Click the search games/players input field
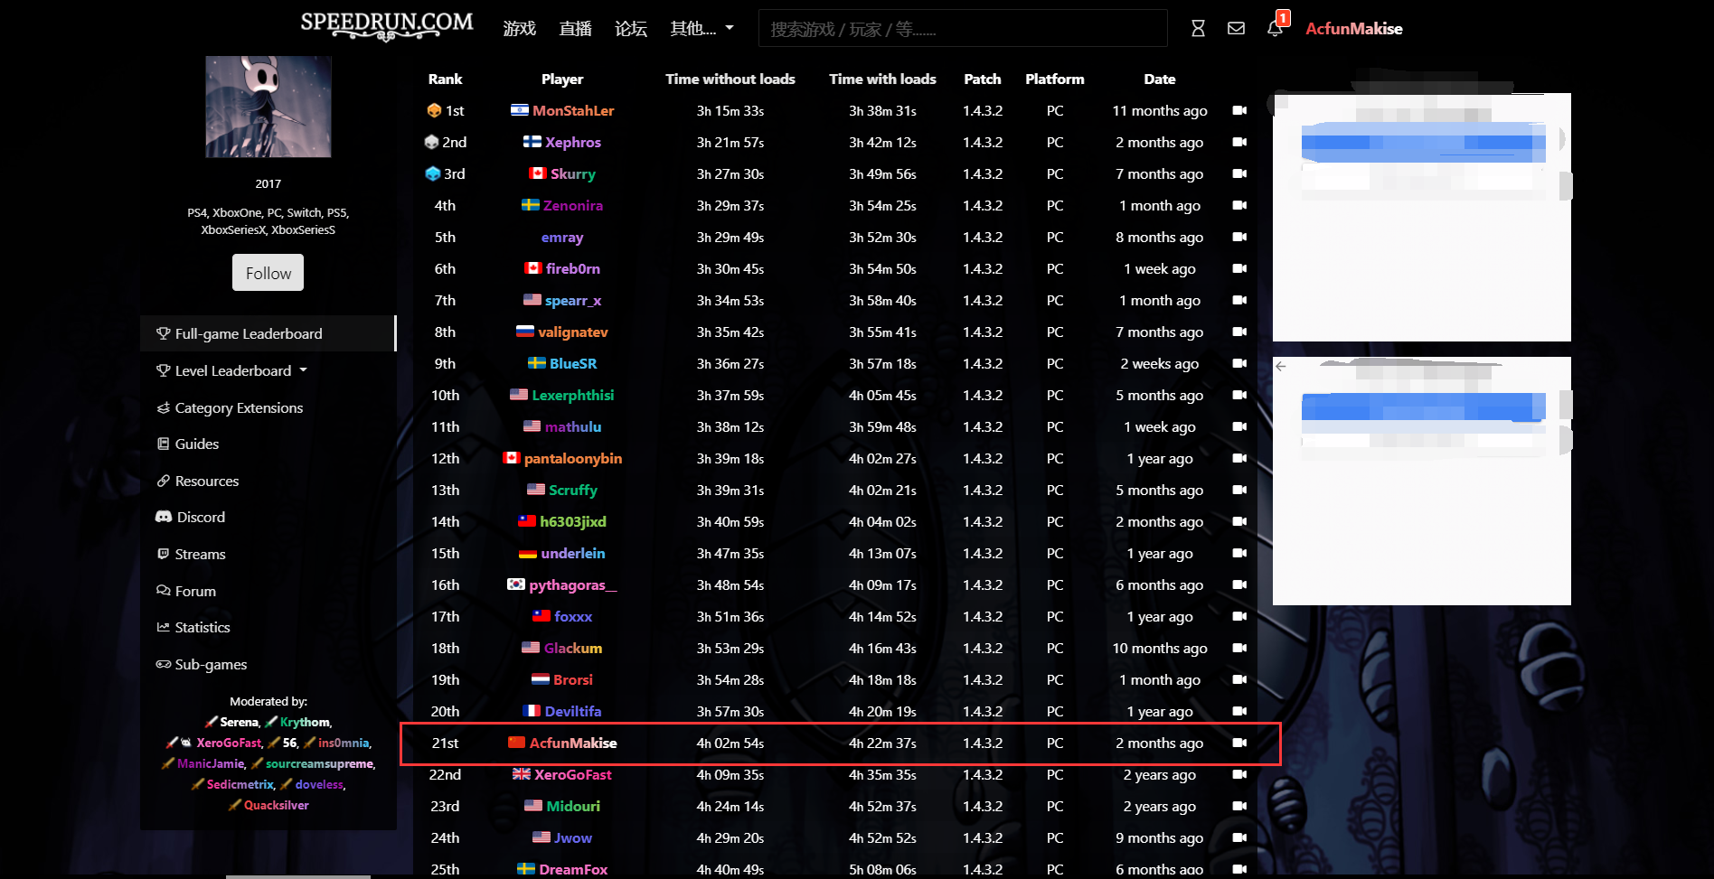 click(963, 29)
